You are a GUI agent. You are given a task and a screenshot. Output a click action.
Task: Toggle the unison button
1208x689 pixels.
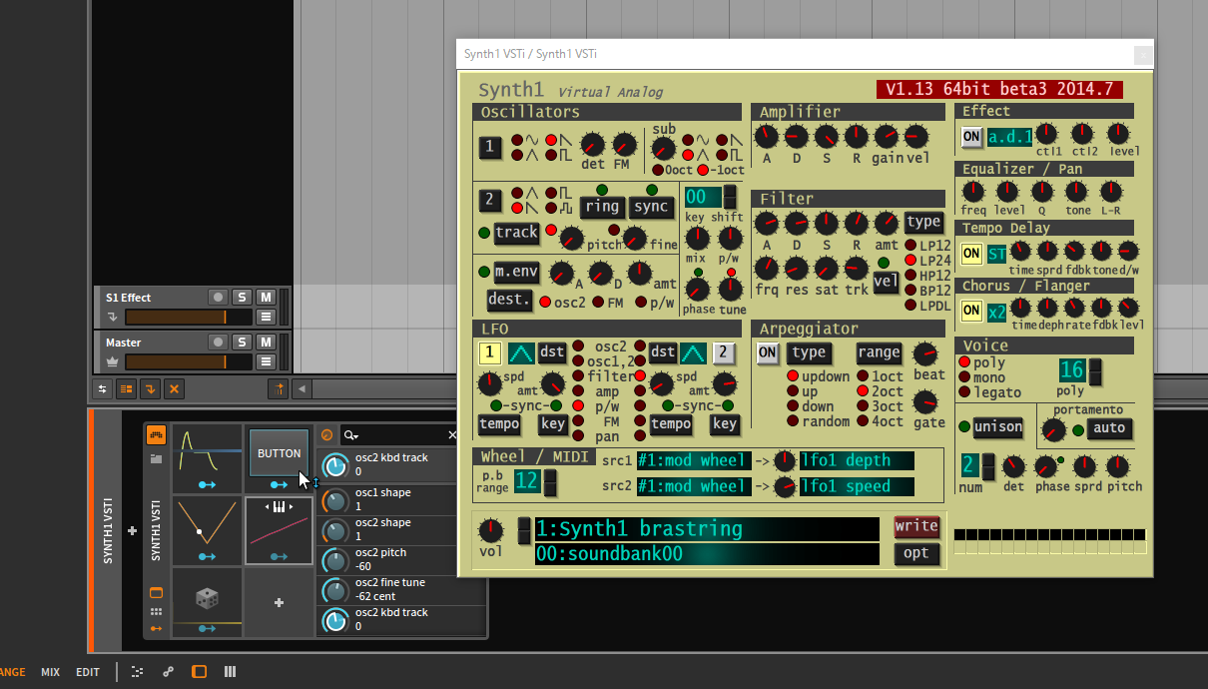pyautogui.click(x=998, y=427)
